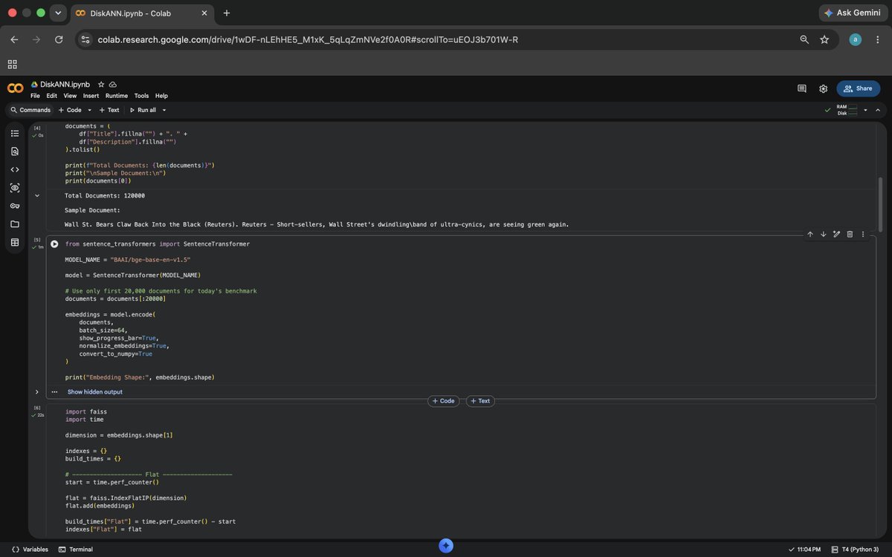Click the notebook vertical scrollbar
Screen dimensions: 892x557
(881, 206)
